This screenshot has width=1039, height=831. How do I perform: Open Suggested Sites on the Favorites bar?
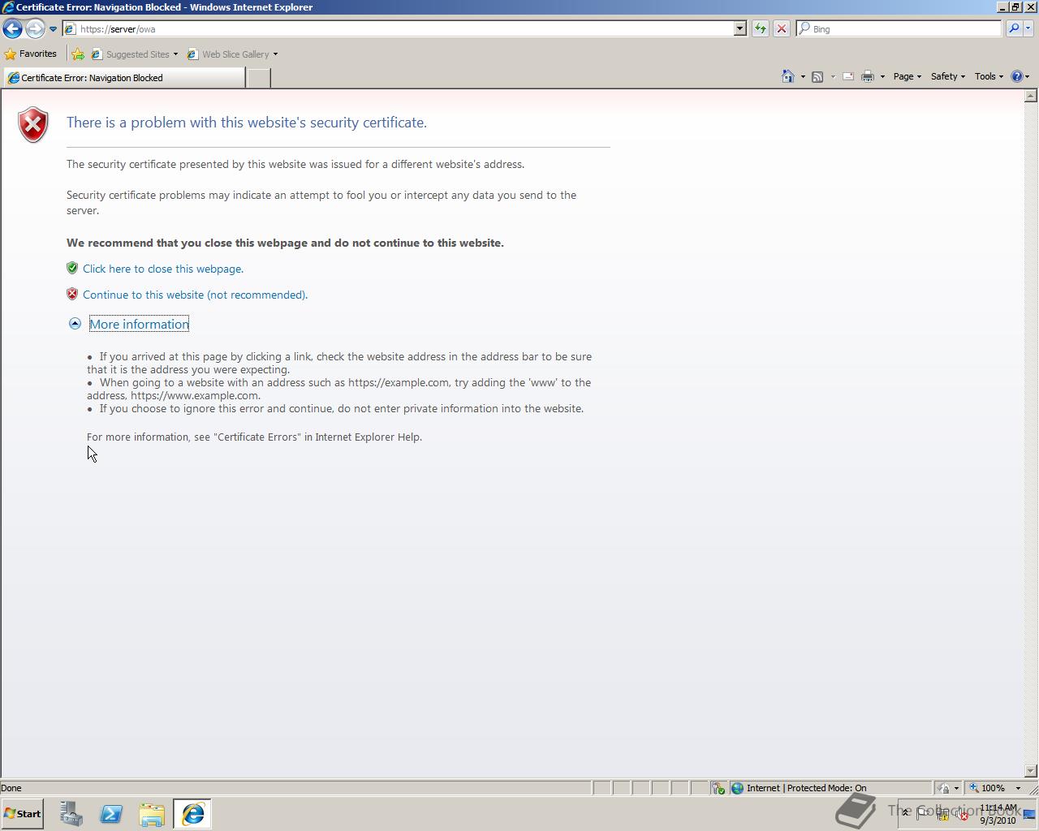[135, 54]
